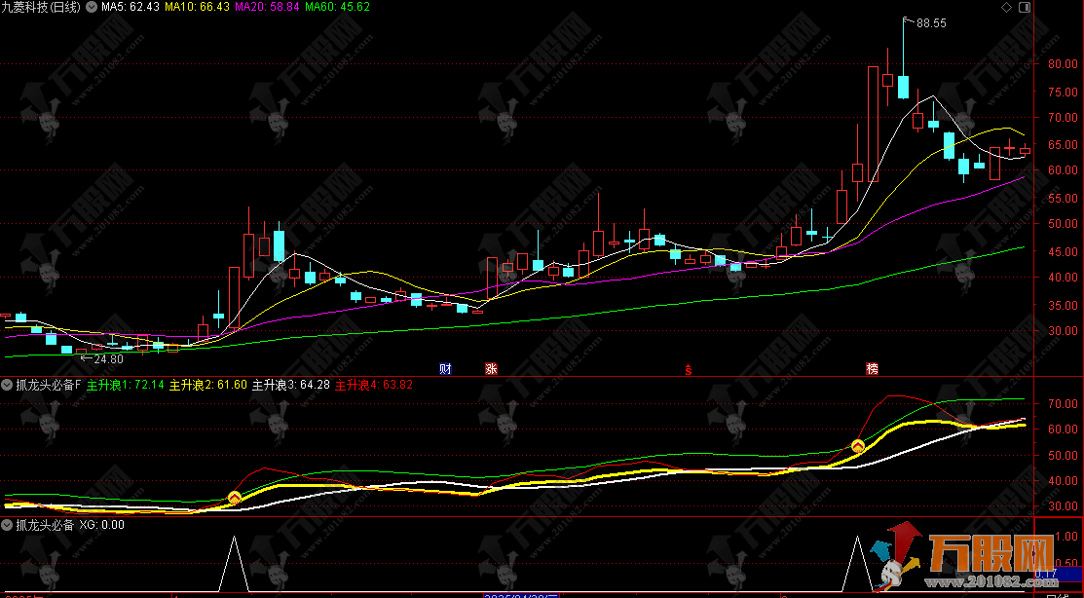The image size is (1084, 598).
Task: Click the 35.00 price axis label
Action: pos(1063,304)
